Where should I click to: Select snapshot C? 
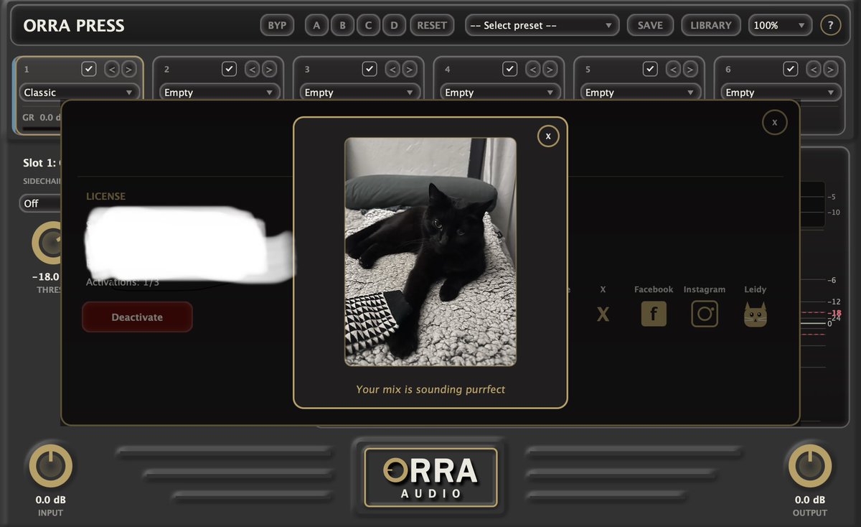pyautogui.click(x=368, y=25)
